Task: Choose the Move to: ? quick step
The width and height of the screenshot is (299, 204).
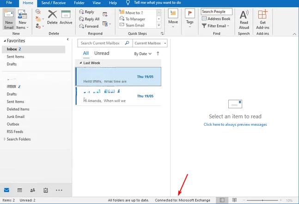Action: tap(137, 12)
